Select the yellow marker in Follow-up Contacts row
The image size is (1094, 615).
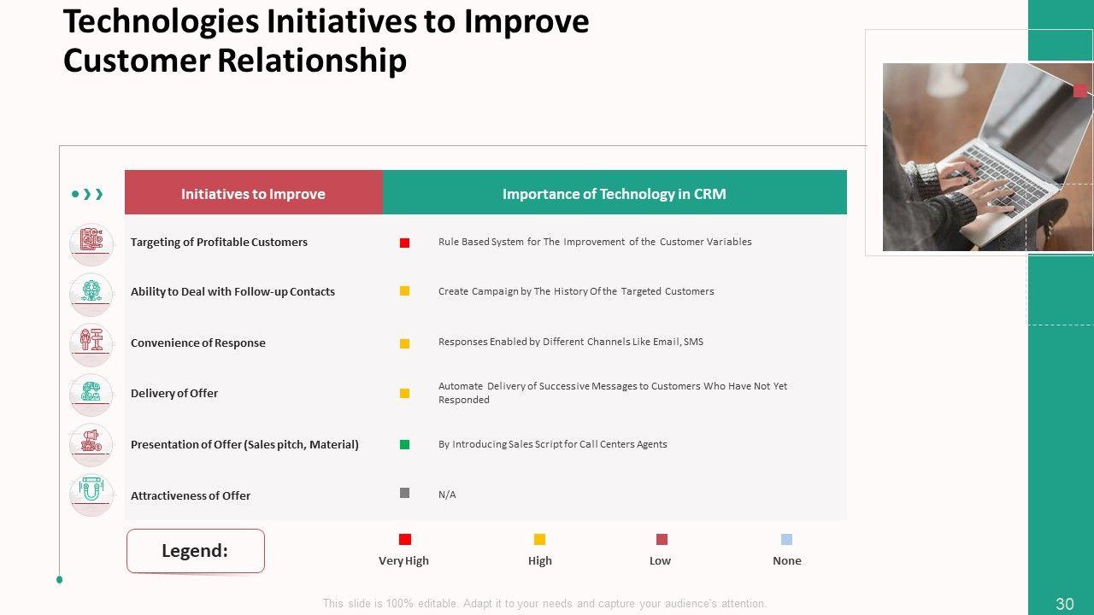click(x=405, y=291)
